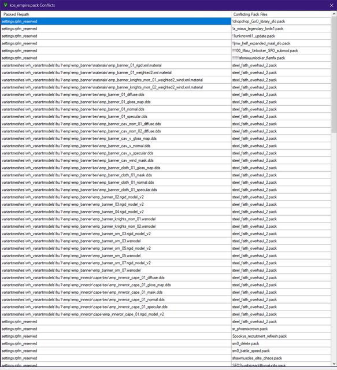Select the emp_banner_cloth_01_gloss_map.dds row
Viewport: 337px width, 370px height.
pyautogui.click(x=116, y=168)
